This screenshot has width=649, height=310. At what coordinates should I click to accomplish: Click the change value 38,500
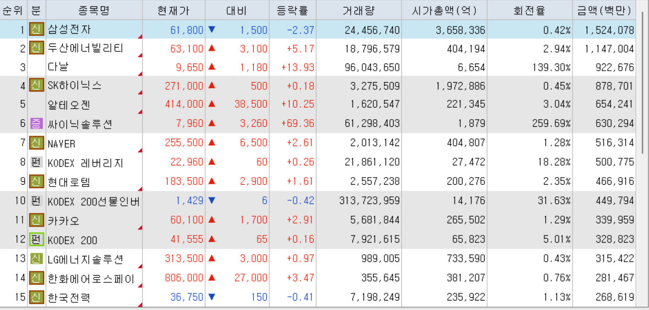pyautogui.click(x=251, y=104)
